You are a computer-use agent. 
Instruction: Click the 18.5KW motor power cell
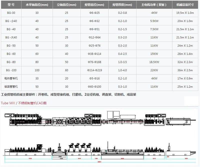point(154,62)
